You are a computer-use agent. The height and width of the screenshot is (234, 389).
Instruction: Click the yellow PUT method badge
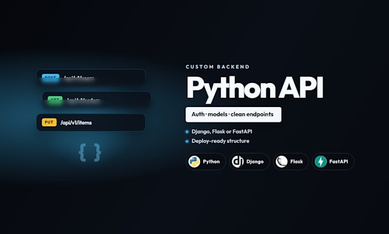coord(49,122)
